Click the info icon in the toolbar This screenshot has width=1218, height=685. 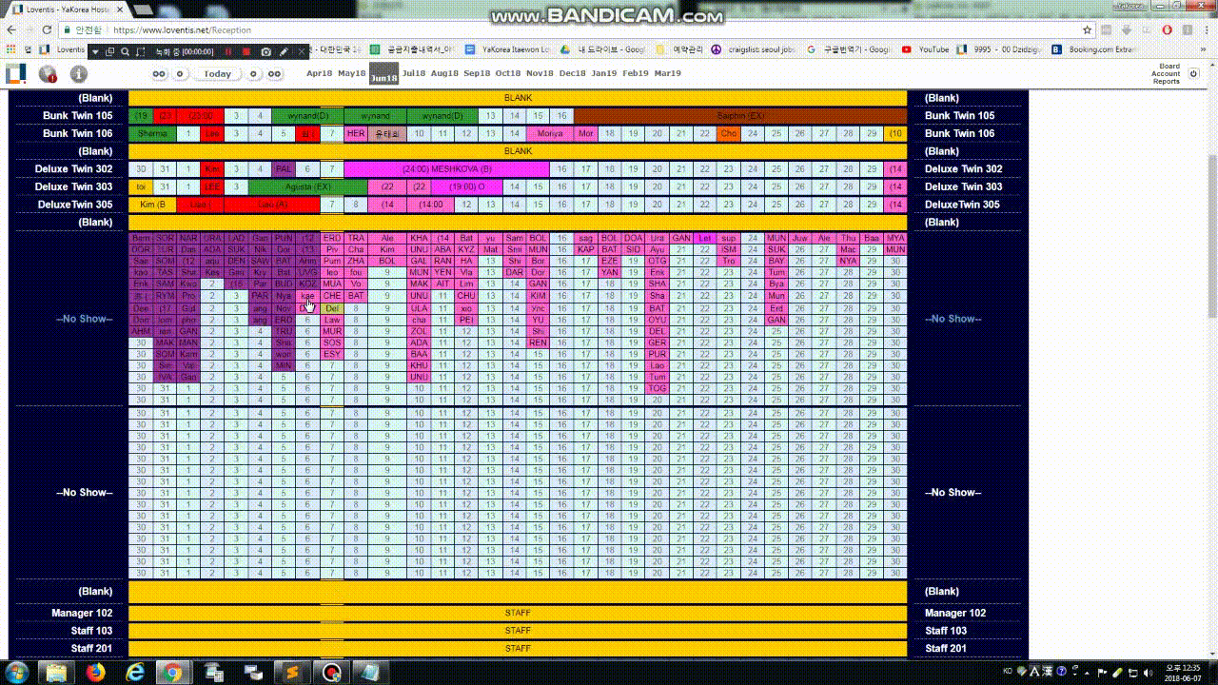coord(78,73)
